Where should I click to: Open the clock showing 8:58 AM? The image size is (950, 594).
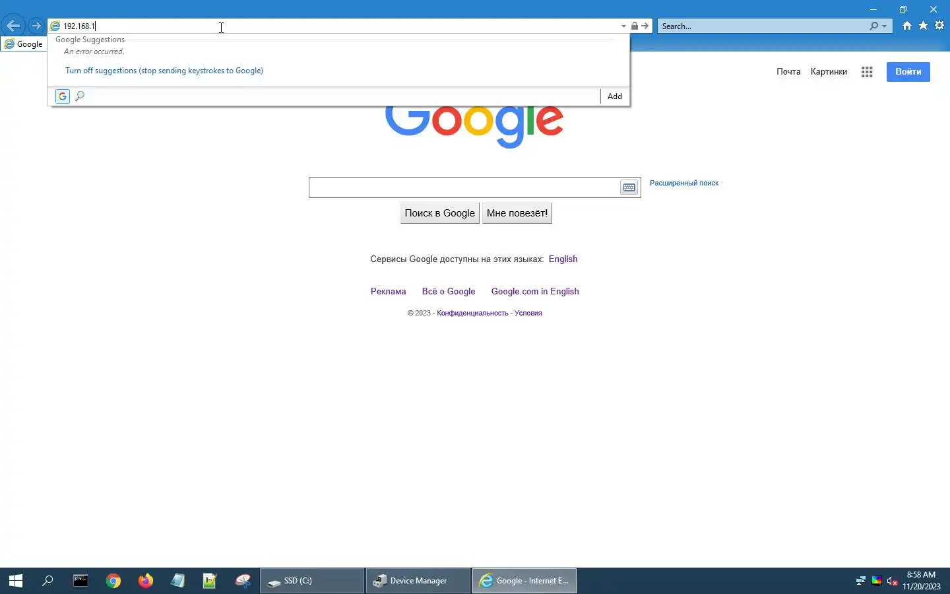click(x=922, y=581)
